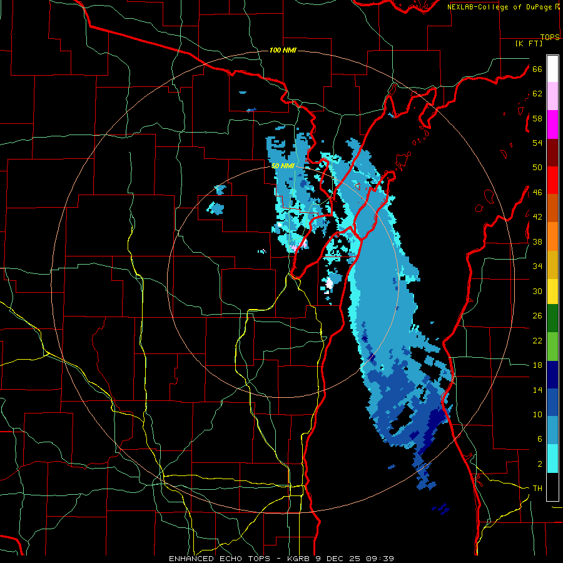Click the '10' legend value
This screenshot has width=563, height=563.
[x=537, y=414]
